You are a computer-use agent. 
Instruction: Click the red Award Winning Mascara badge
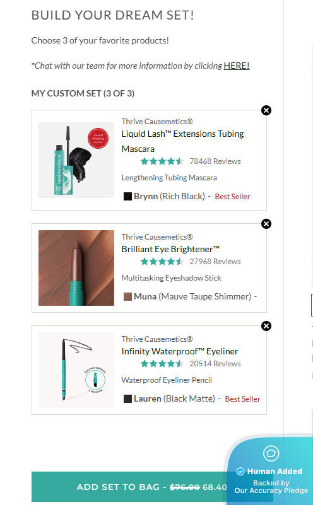pyautogui.click(x=98, y=138)
